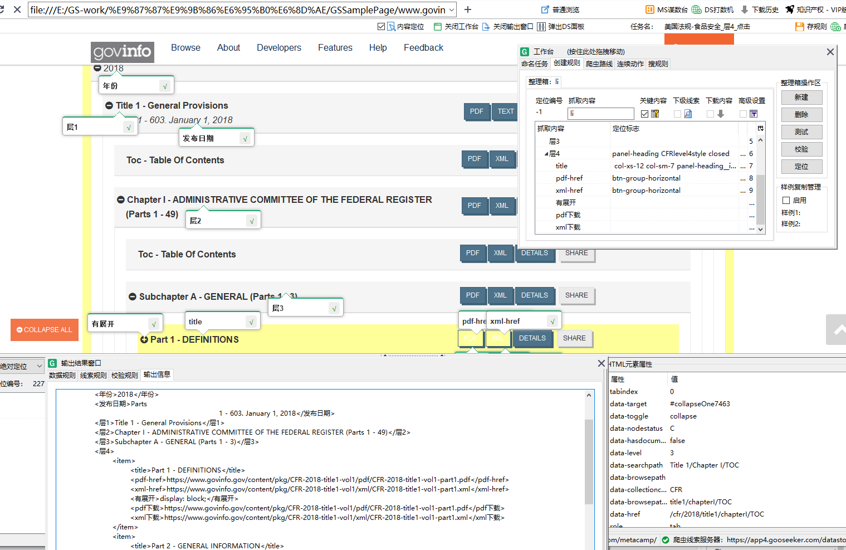Open the Feedback link

click(423, 48)
